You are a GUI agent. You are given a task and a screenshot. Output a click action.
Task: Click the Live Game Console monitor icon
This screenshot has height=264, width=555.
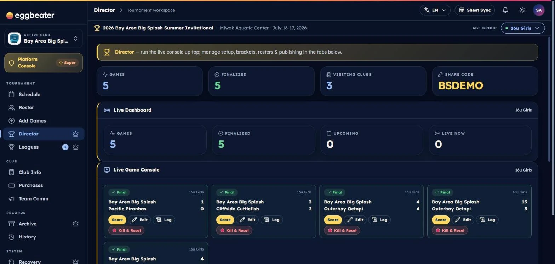[x=107, y=170]
